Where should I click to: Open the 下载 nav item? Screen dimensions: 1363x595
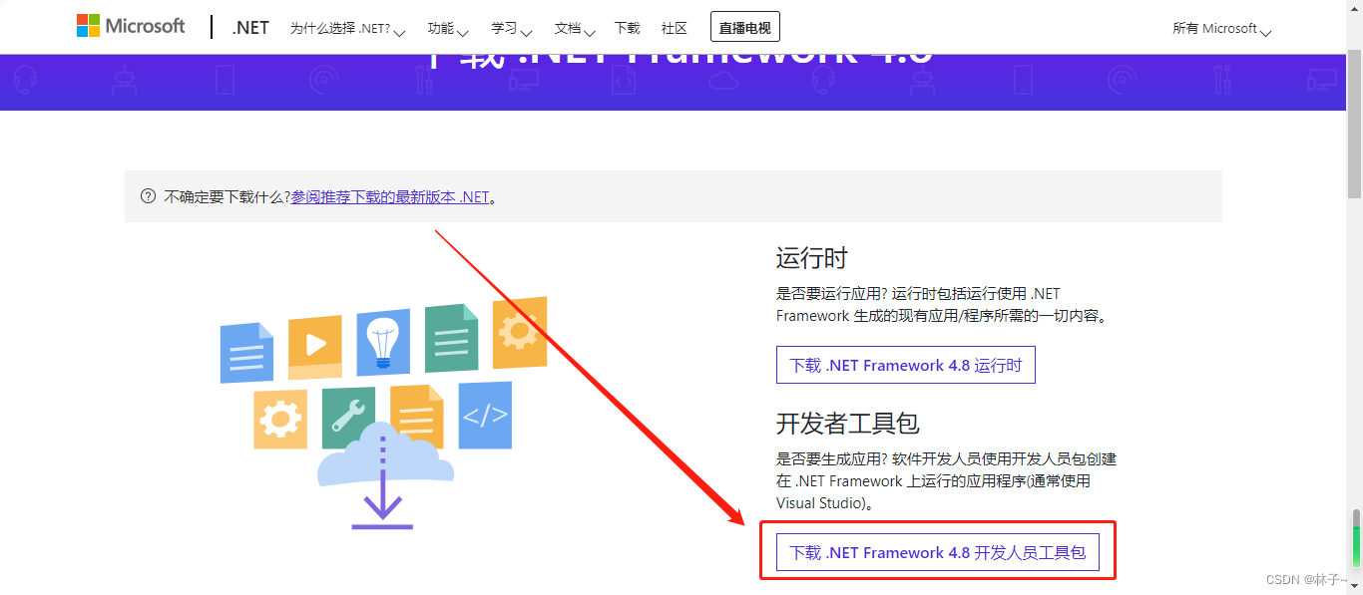pos(628,28)
